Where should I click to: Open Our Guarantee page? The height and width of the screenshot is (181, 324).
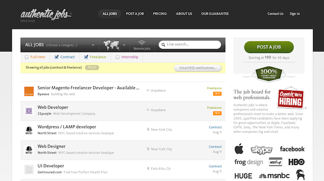click(x=215, y=14)
